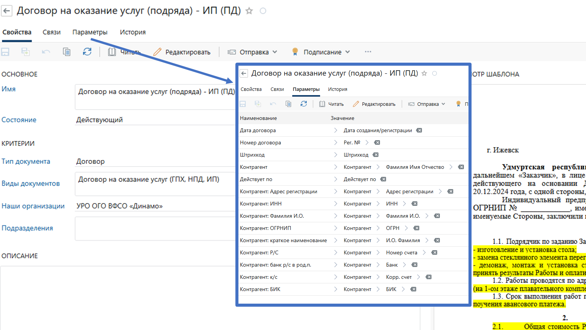Screen dimensions: 586x330
Task: Open the three-dots more actions menu
Action: (x=368, y=52)
